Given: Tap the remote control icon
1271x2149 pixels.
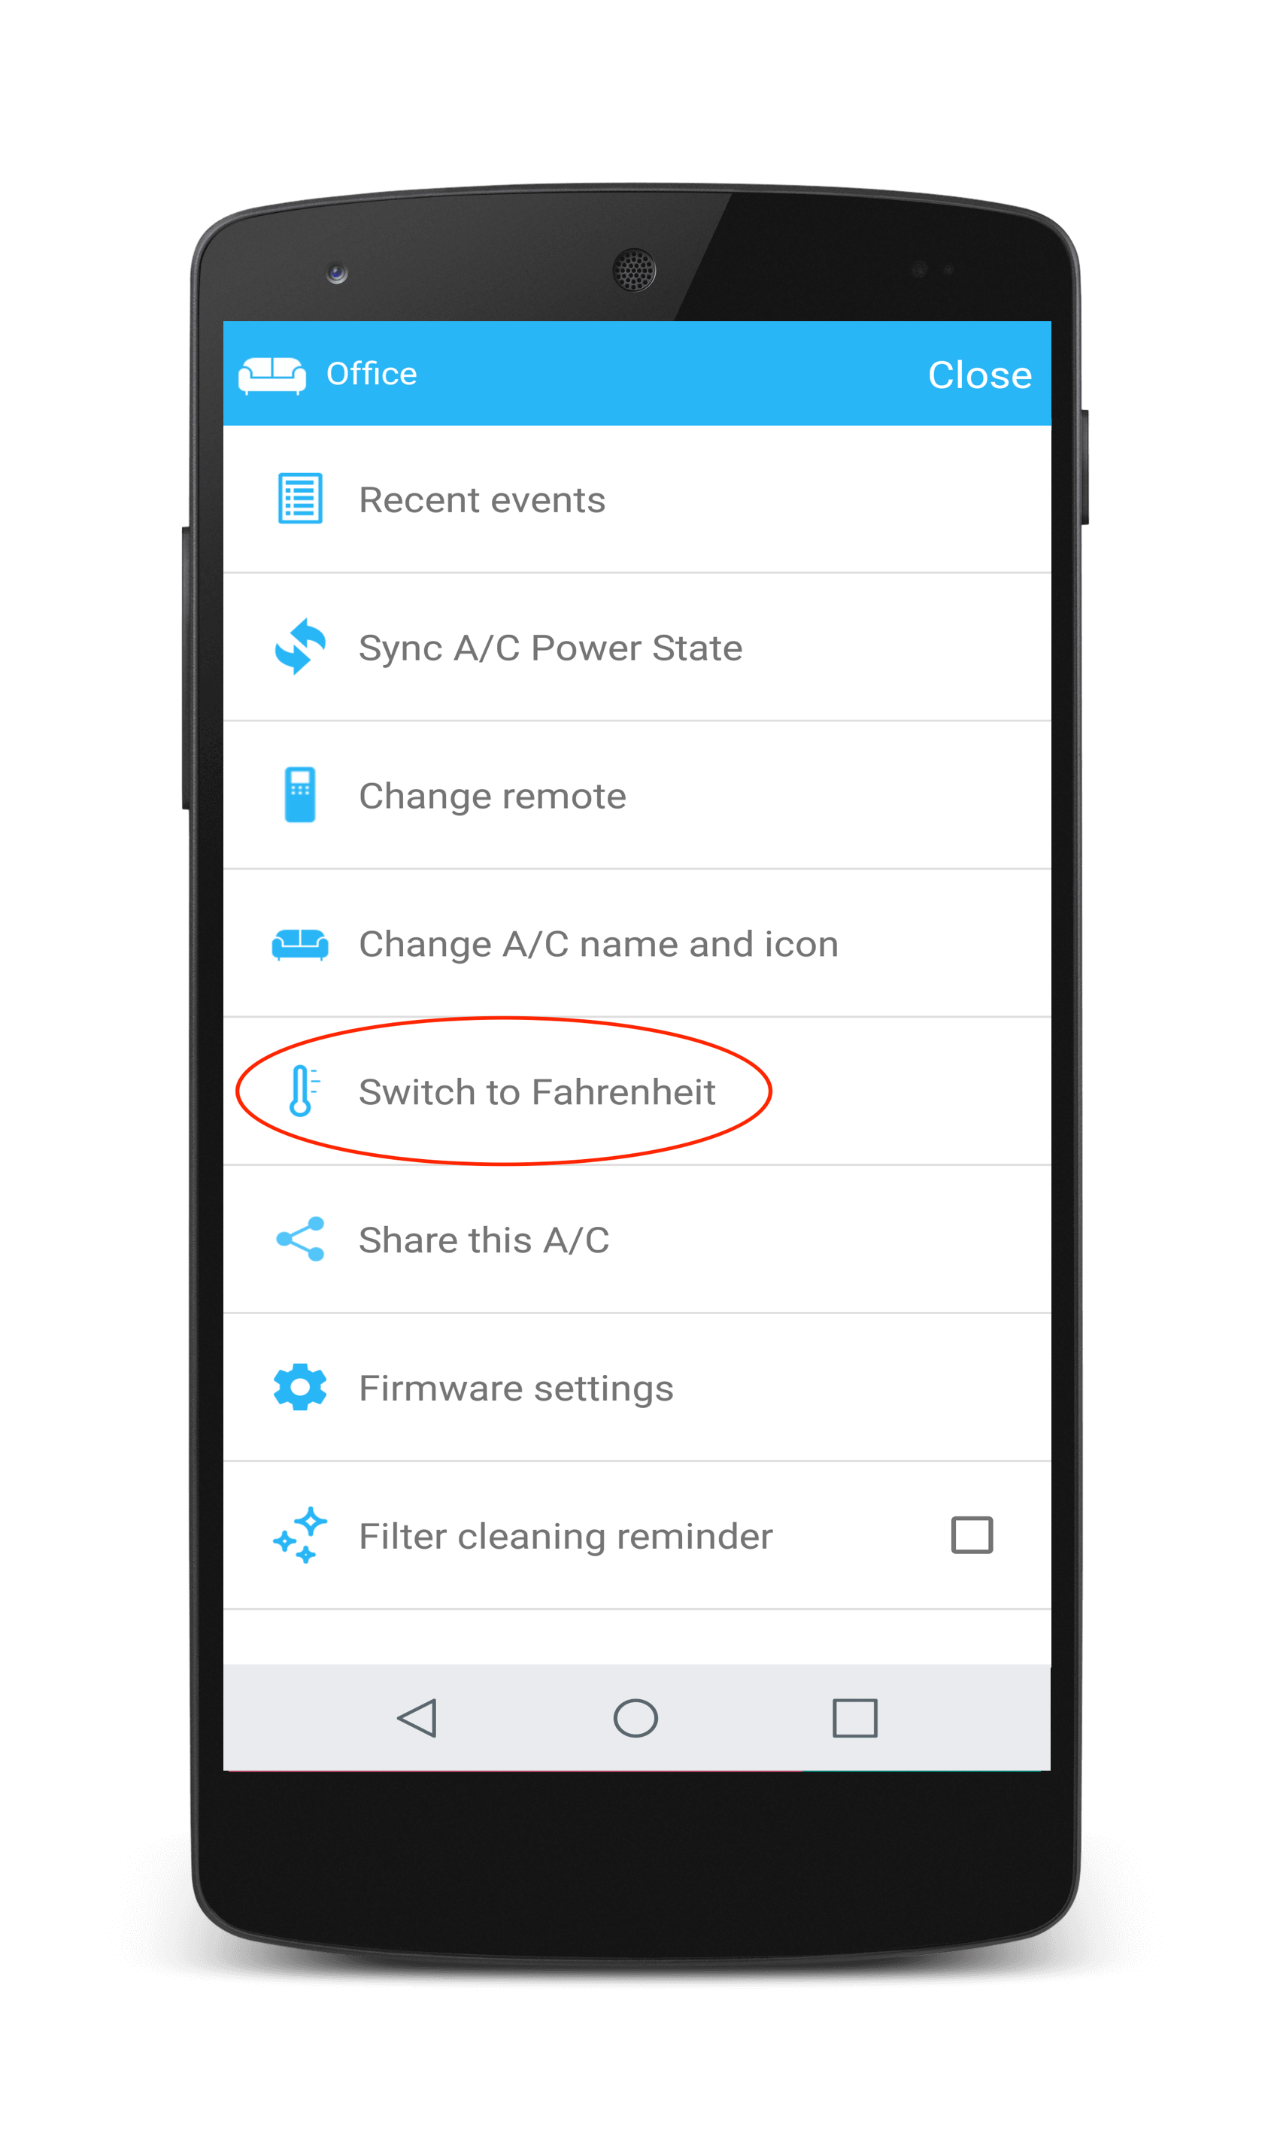Looking at the screenshot, I should (x=300, y=795).
